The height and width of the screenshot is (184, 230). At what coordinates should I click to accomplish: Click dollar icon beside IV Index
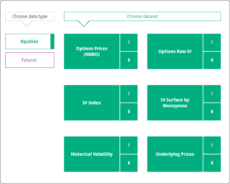coord(129,111)
